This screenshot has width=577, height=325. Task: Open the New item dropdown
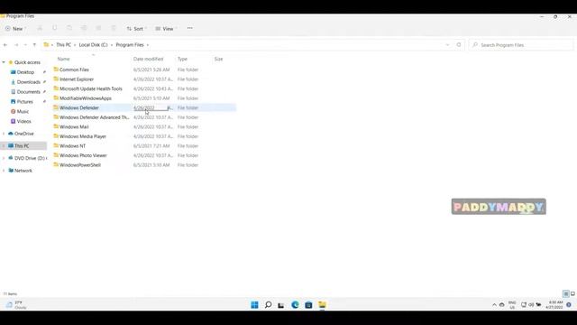coord(14,28)
